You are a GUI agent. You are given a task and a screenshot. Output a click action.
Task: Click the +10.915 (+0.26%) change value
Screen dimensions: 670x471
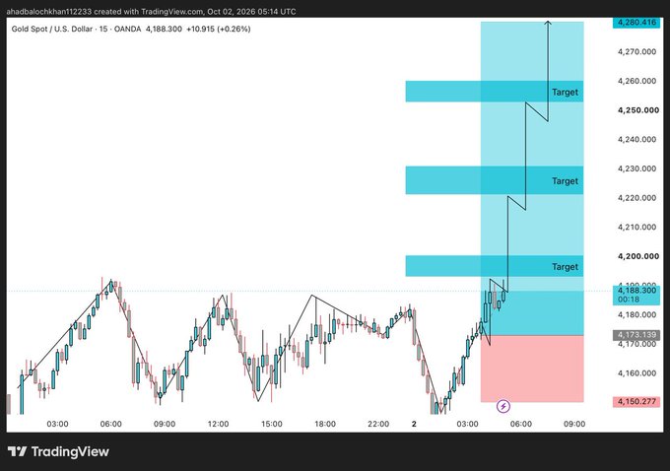[x=219, y=29]
